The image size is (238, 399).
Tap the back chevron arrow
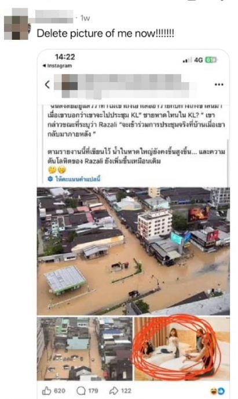47,84
